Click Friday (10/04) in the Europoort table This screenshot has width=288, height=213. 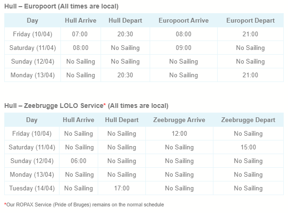33,34
